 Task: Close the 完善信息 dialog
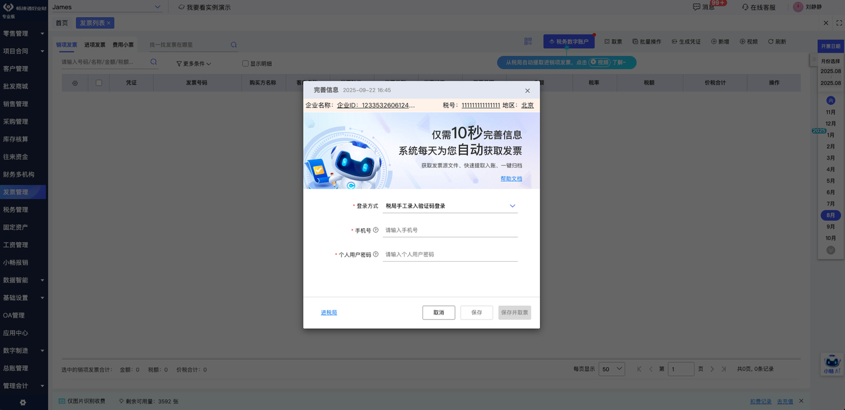tap(527, 90)
